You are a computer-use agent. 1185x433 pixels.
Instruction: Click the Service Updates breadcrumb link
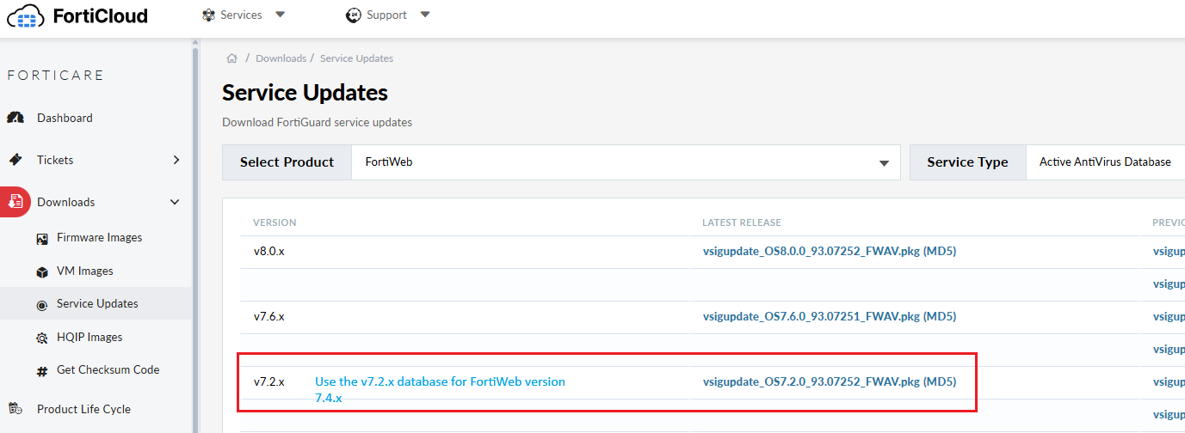click(356, 58)
